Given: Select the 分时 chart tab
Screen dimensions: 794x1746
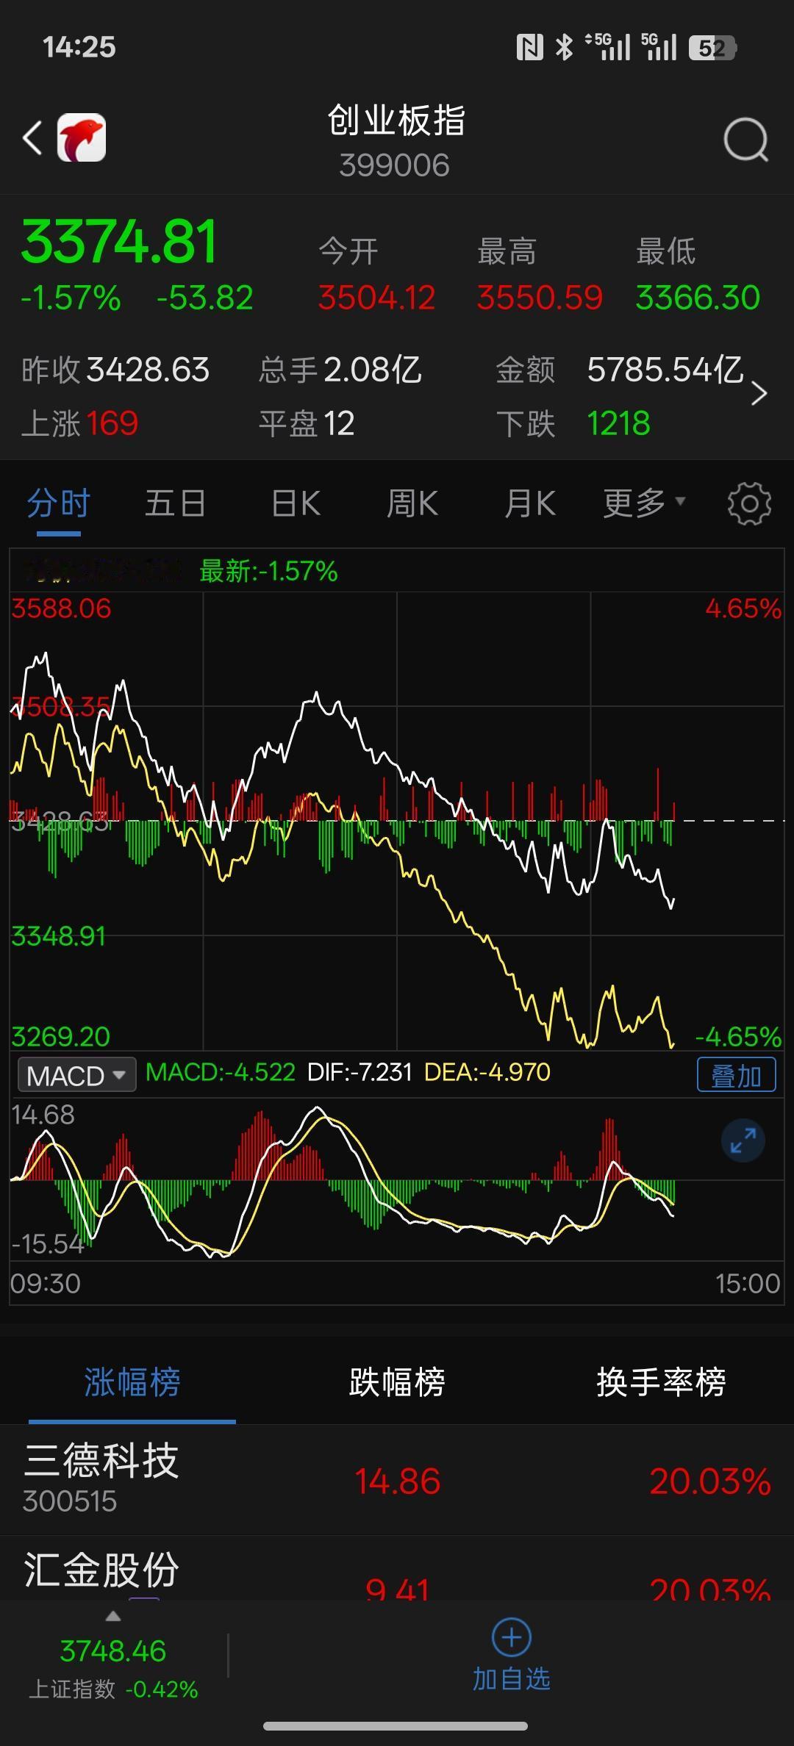Looking at the screenshot, I should (59, 503).
